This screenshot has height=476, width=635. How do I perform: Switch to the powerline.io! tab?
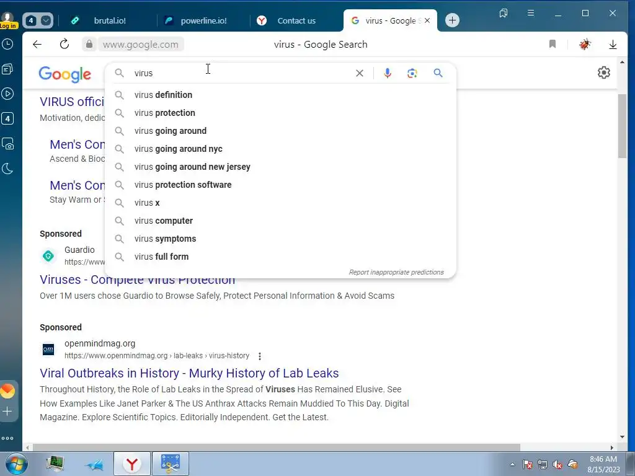click(x=203, y=20)
